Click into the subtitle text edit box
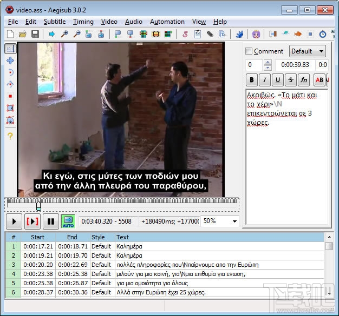Image resolution: width=339 pixels, height=316 pixels. pyautogui.click(x=286, y=157)
